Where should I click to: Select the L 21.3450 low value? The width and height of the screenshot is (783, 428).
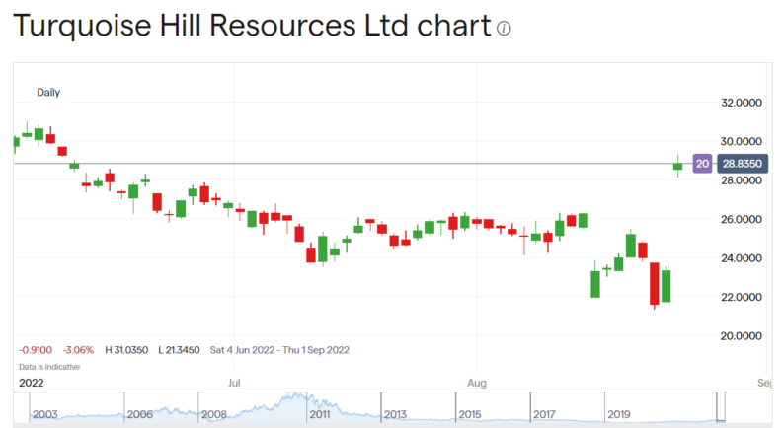pos(179,350)
